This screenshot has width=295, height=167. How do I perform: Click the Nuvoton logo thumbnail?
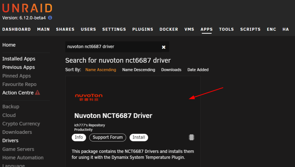(x=88, y=98)
